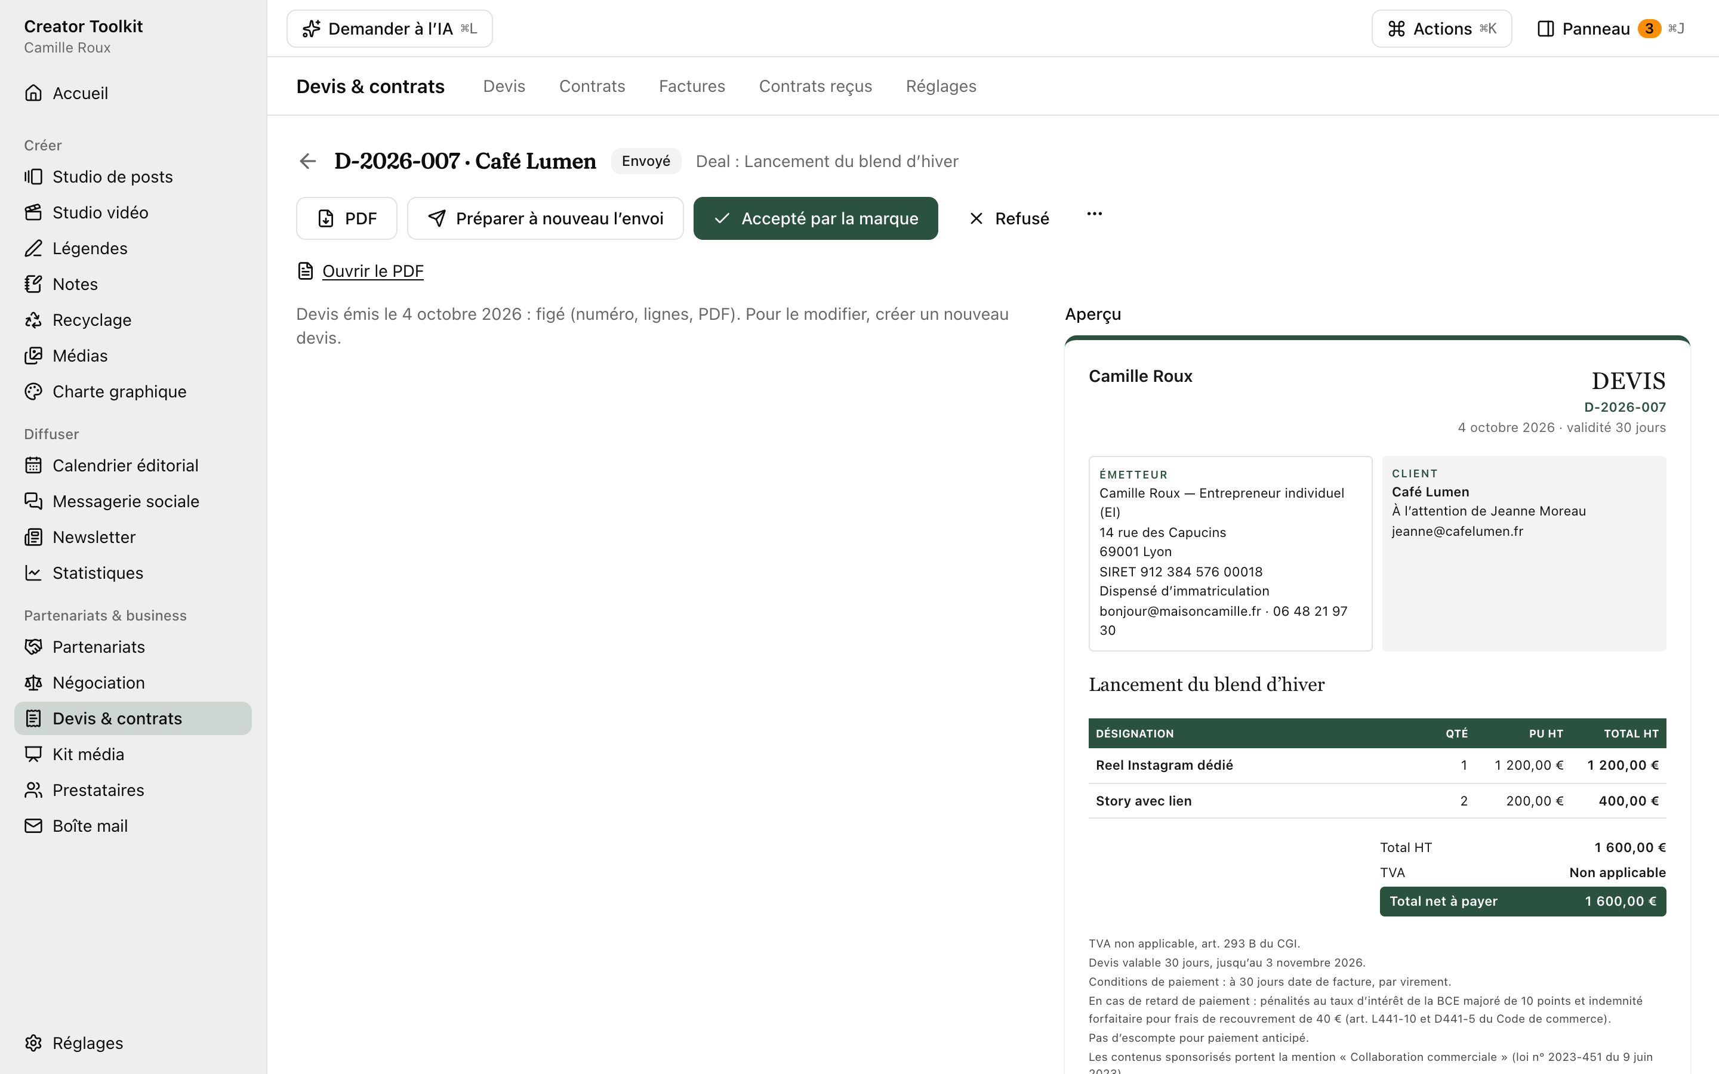This screenshot has width=1719, height=1074.
Task: Click the back arrow beside D-2026-007
Action: [x=307, y=161]
